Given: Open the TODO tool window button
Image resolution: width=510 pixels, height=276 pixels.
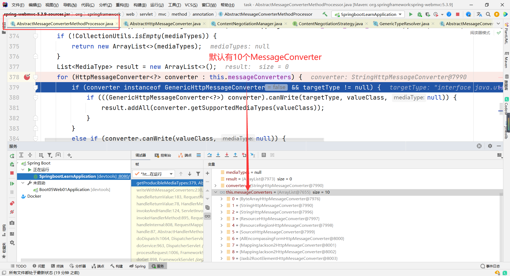Looking at the screenshot, I should pos(18,266).
